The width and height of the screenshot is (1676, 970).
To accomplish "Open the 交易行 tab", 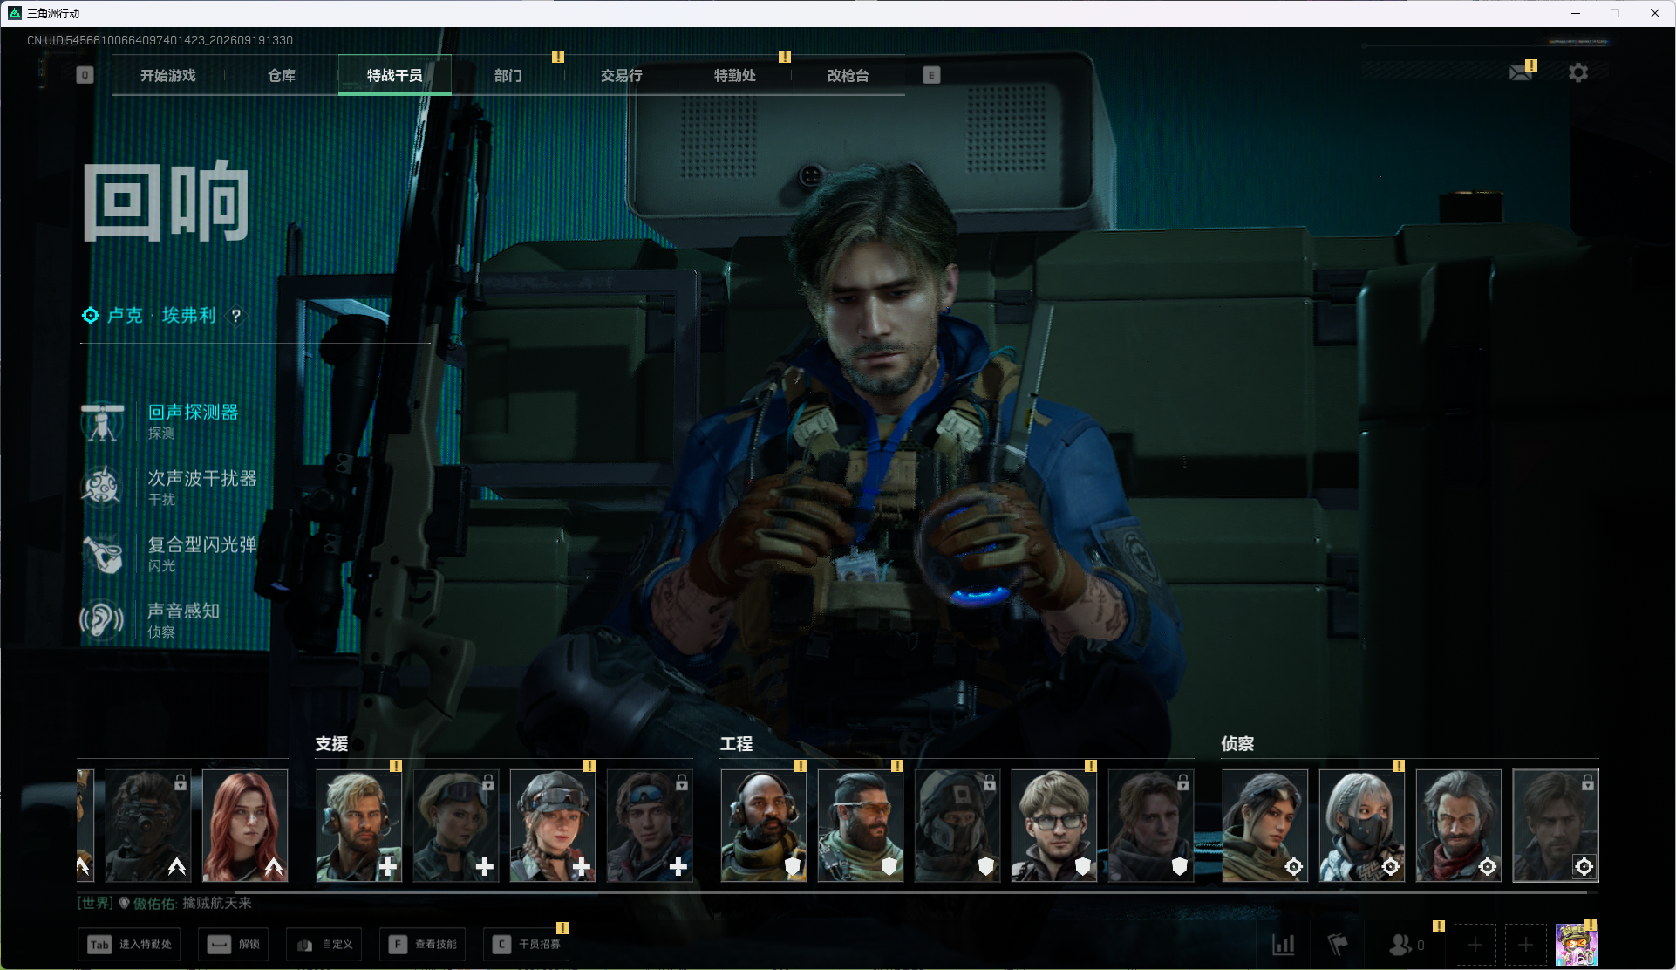I will [622, 76].
